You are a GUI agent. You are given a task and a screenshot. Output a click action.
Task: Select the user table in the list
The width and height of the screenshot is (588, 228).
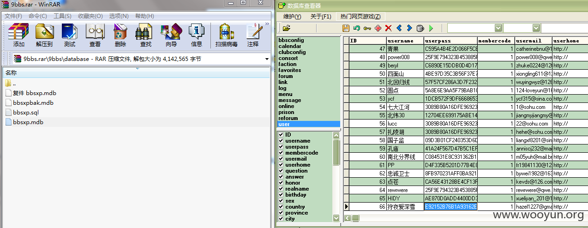[308, 124]
